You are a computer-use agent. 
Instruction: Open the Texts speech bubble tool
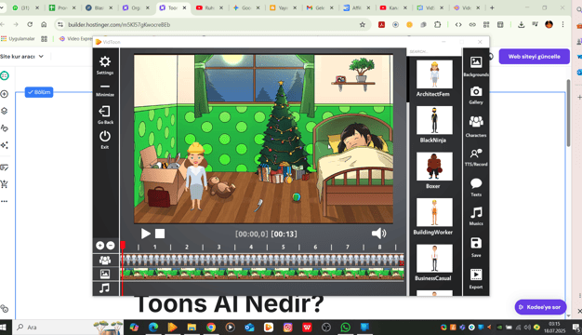[476, 187]
